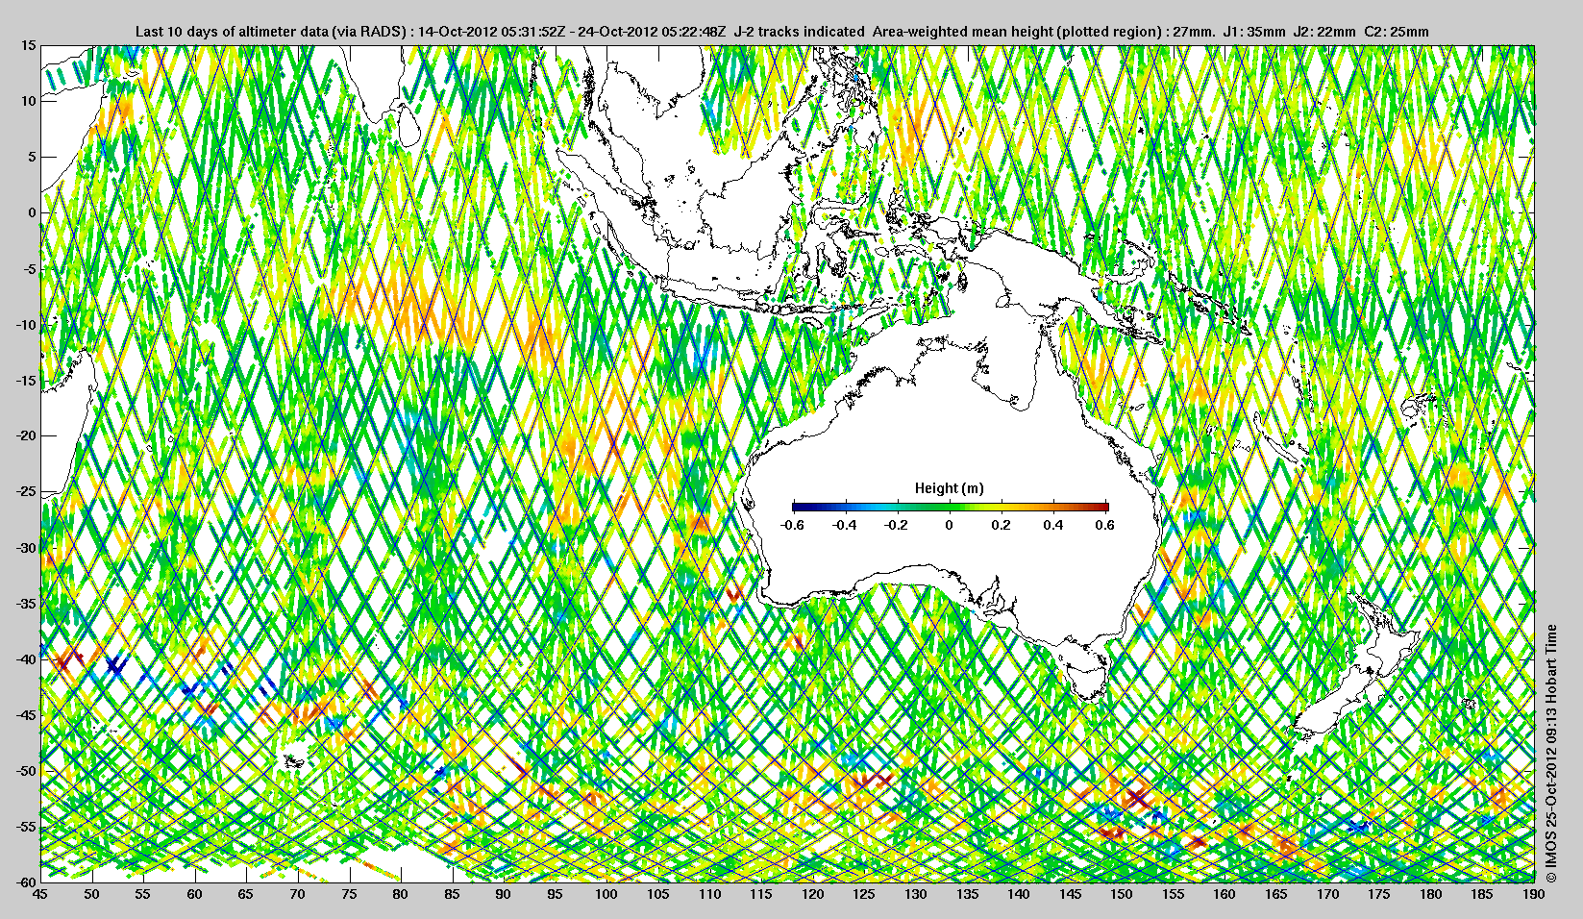Click the longitude axis label "75"
The image size is (1583, 919).
click(x=349, y=894)
